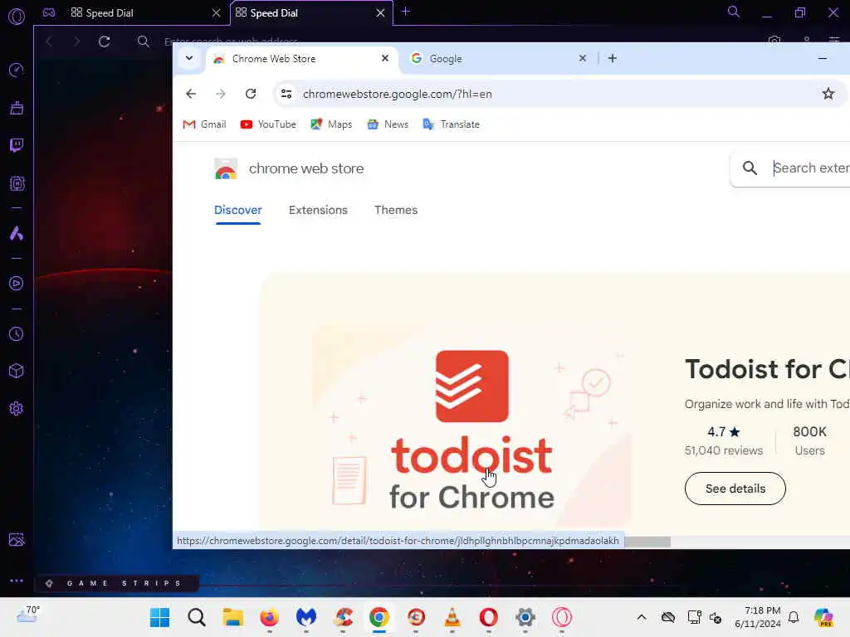Close the first Speed Dial tab in Opera

[217, 12]
